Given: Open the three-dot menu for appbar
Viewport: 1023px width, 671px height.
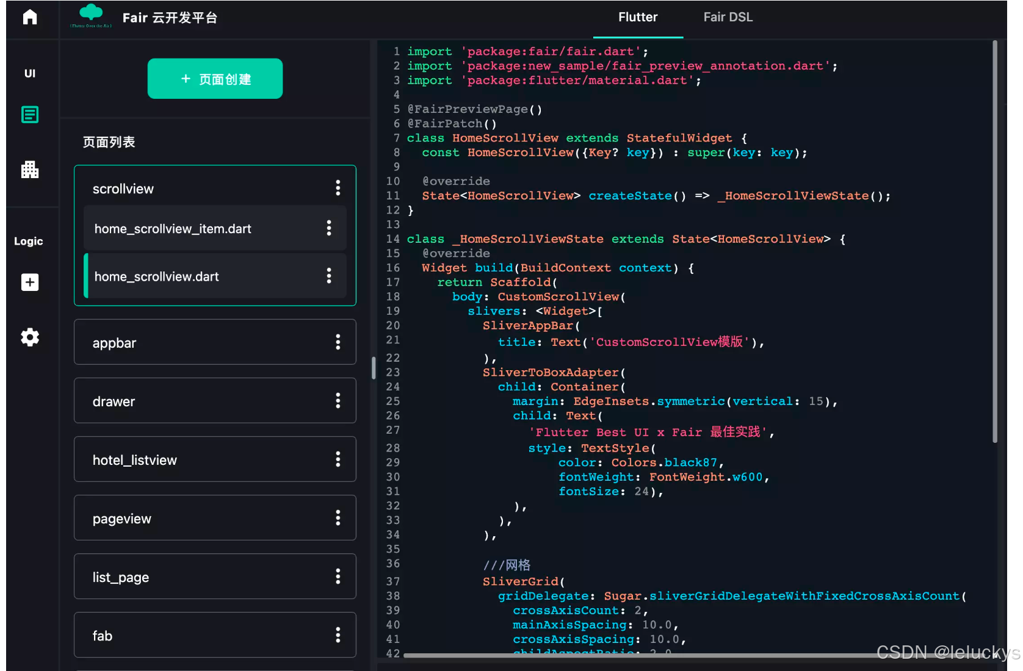Looking at the screenshot, I should (x=338, y=342).
